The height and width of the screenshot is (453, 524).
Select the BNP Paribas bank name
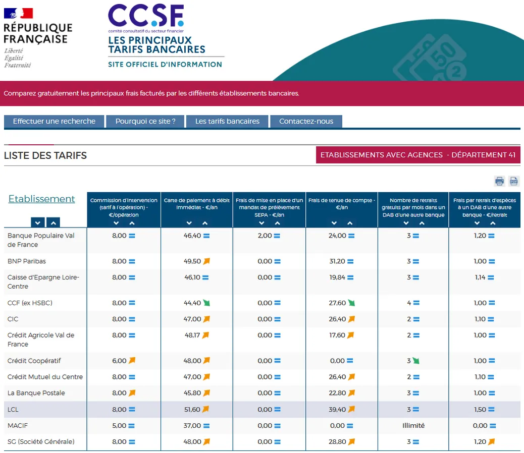click(x=27, y=261)
